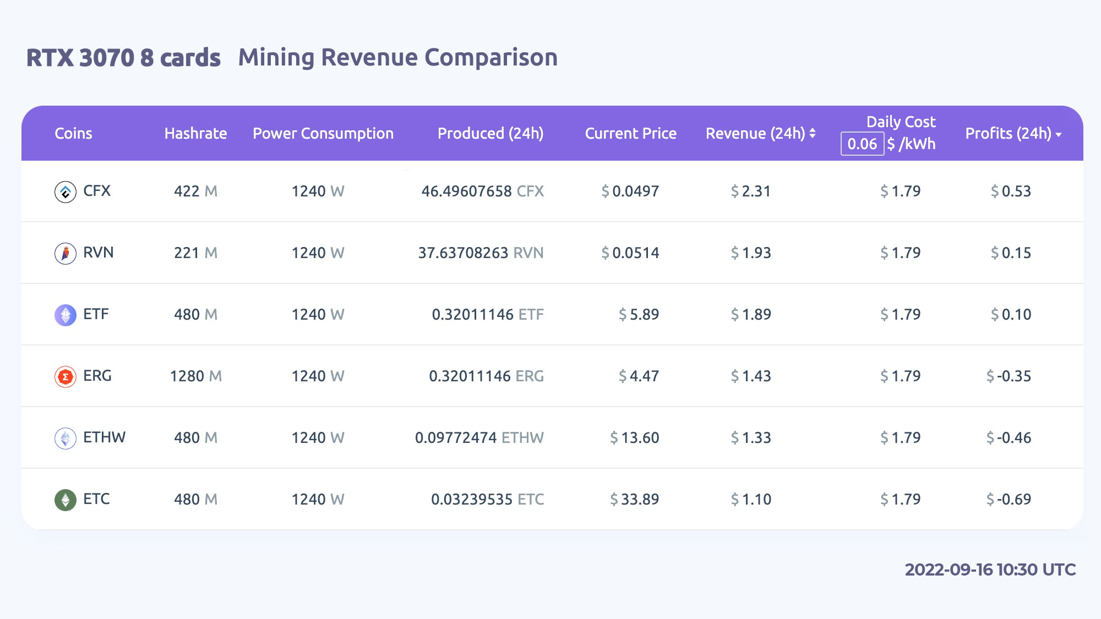Click the $0.0514 current price
The height and width of the screenshot is (619, 1101).
click(x=630, y=253)
